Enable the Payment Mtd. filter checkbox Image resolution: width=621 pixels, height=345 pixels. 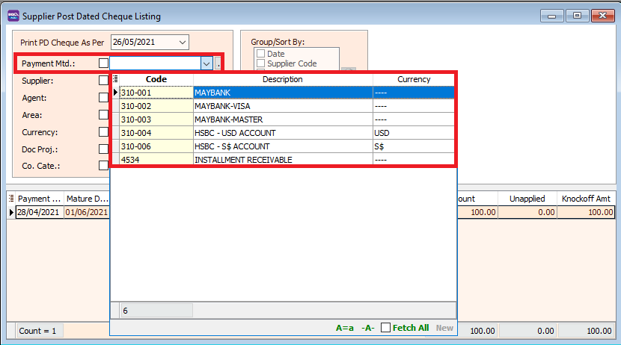point(103,64)
